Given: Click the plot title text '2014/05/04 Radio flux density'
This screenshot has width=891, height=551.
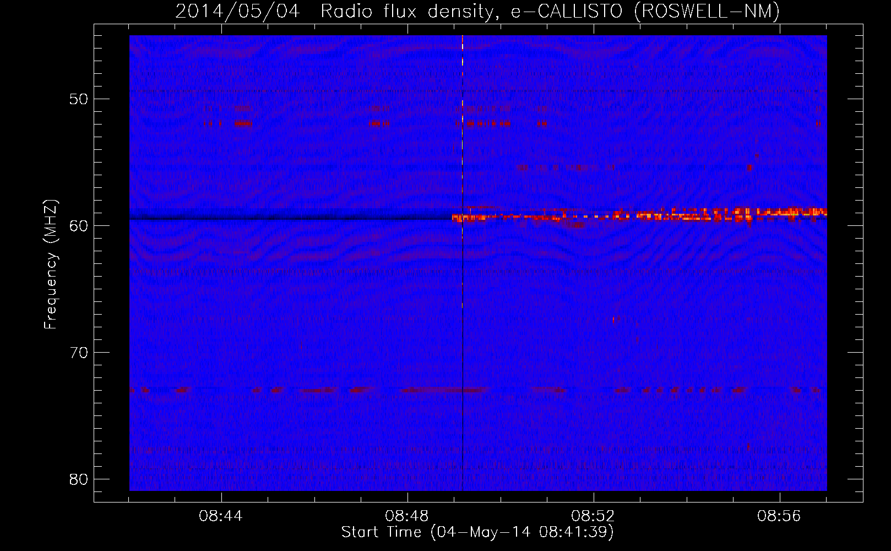Looking at the screenshot, I should point(335,12).
